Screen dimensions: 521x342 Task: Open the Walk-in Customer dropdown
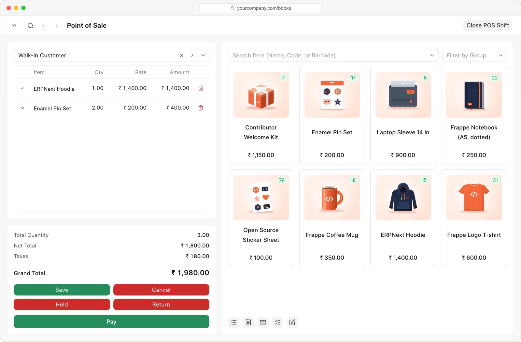pyautogui.click(x=203, y=55)
